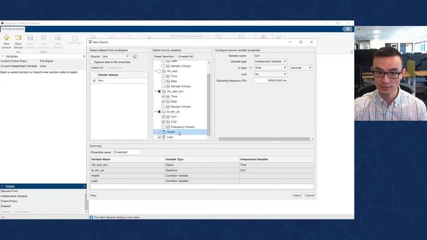Uncheck the Col2 checkbox
The width and height of the screenshot is (427, 240).
(x=163, y=121)
